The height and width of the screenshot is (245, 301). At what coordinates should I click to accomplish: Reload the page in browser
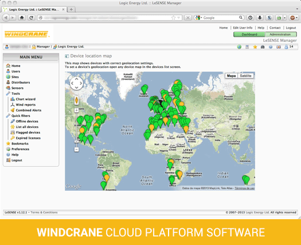(x=31, y=18)
